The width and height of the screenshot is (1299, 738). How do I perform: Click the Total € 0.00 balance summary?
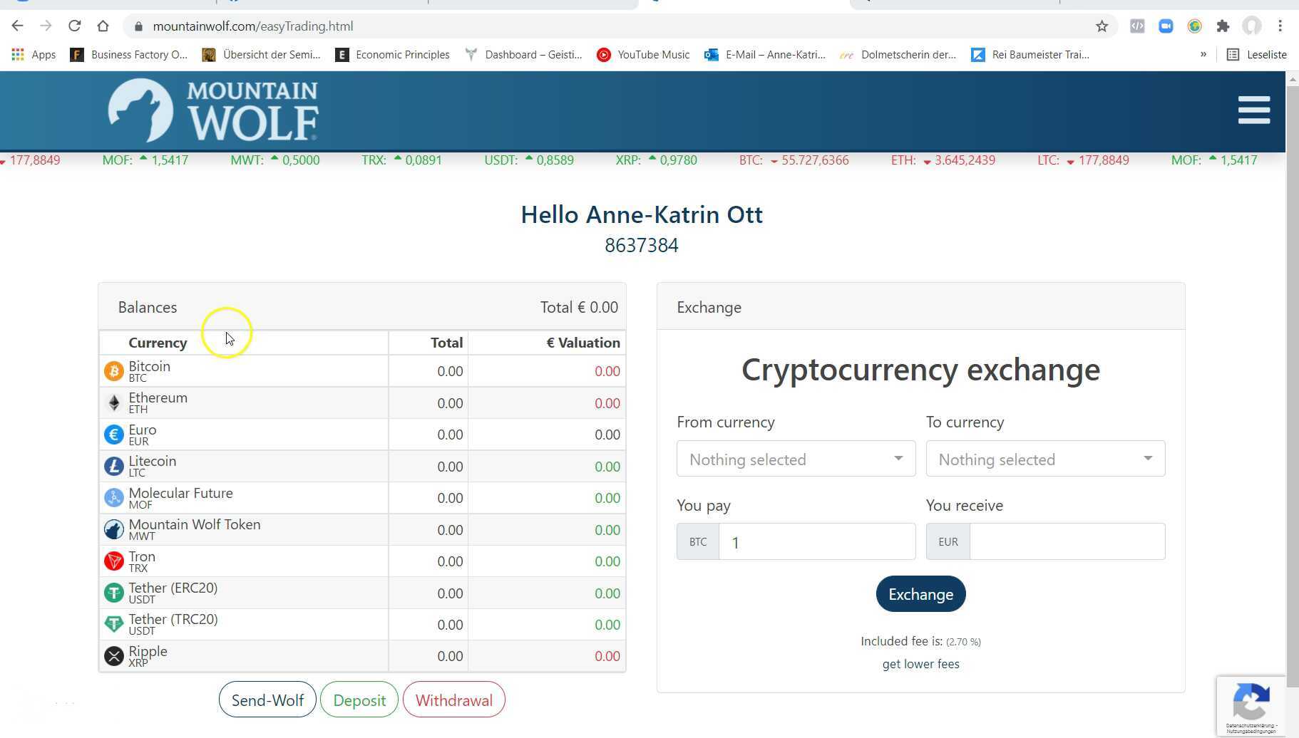tap(579, 308)
